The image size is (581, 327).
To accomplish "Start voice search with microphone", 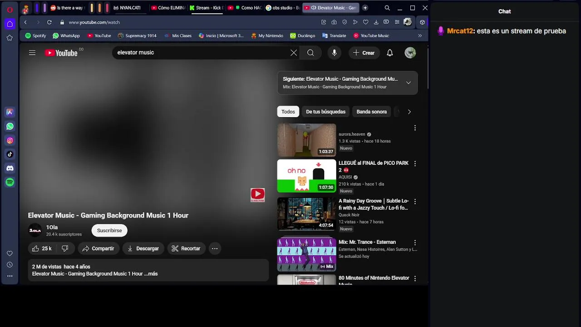I will (x=334, y=53).
